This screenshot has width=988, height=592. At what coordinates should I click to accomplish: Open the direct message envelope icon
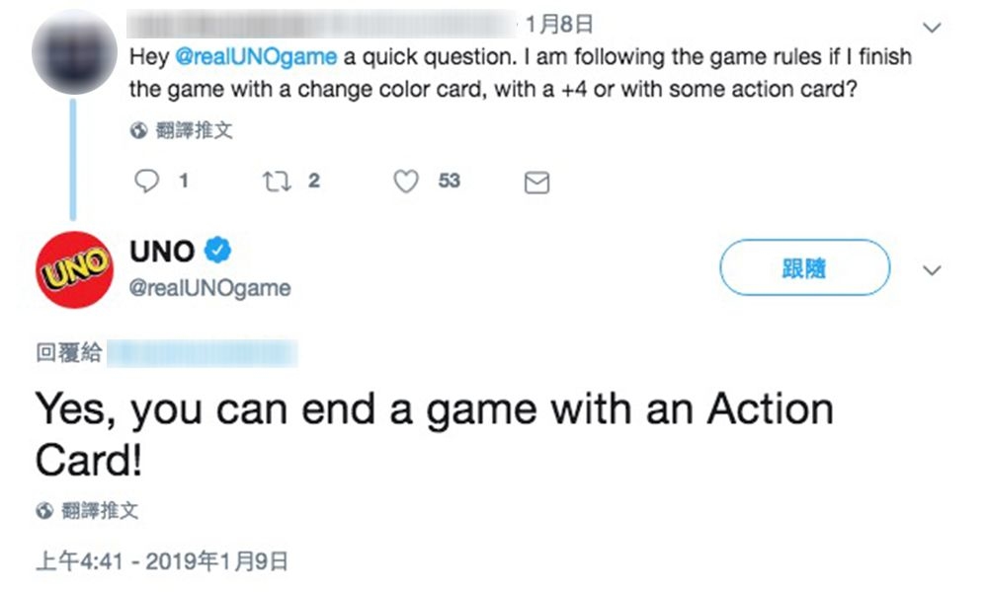tap(535, 182)
